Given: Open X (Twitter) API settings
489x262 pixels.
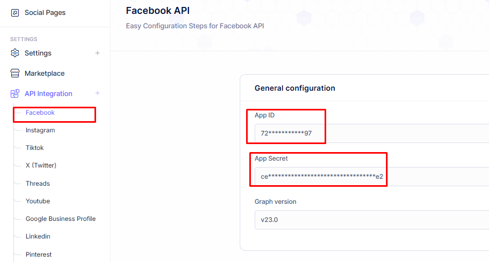Looking at the screenshot, I should (41, 165).
